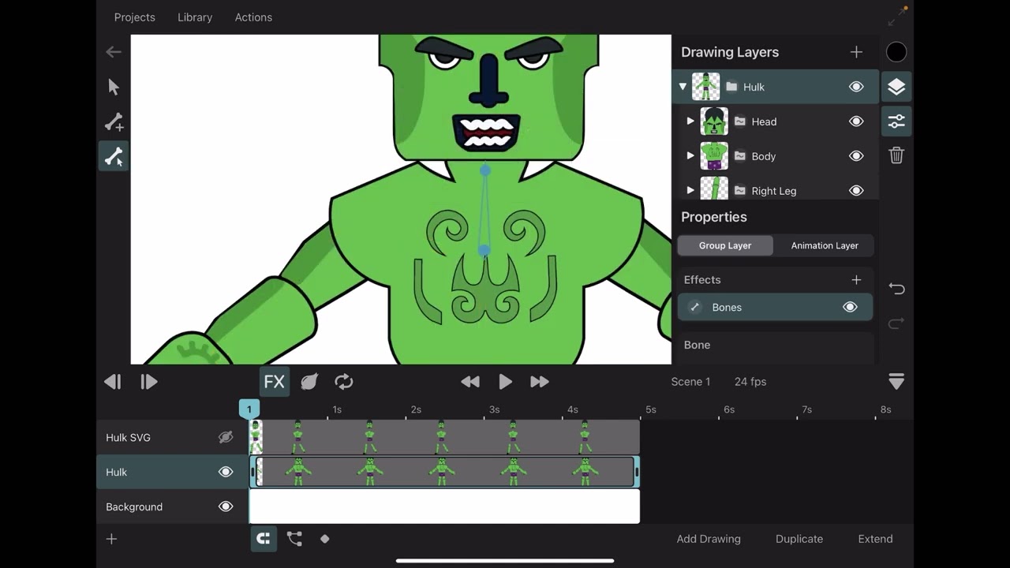Go back with the left arrow
Viewport: 1010px width, 568px height.
click(114, 52)
